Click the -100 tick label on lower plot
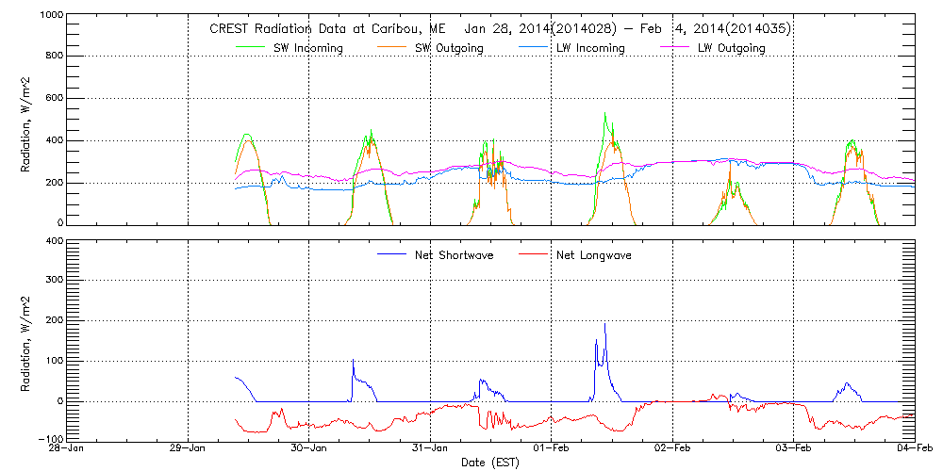Screen dimensions: 943x471 49,439
